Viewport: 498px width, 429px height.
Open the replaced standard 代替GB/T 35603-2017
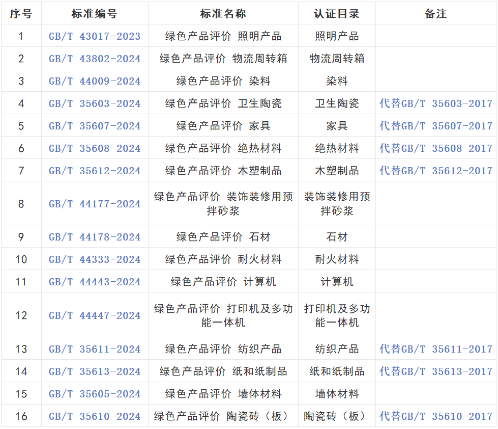[436, 103]
